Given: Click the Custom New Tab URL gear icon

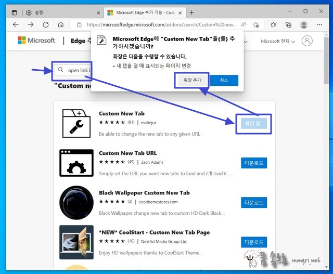Looking at the screenshot, I should click(x=76, y=163).
